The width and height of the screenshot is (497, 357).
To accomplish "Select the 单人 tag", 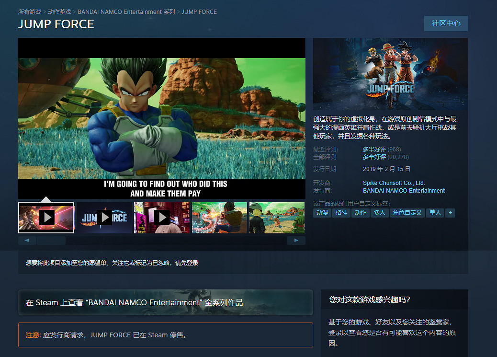I will tap(435, 212).
